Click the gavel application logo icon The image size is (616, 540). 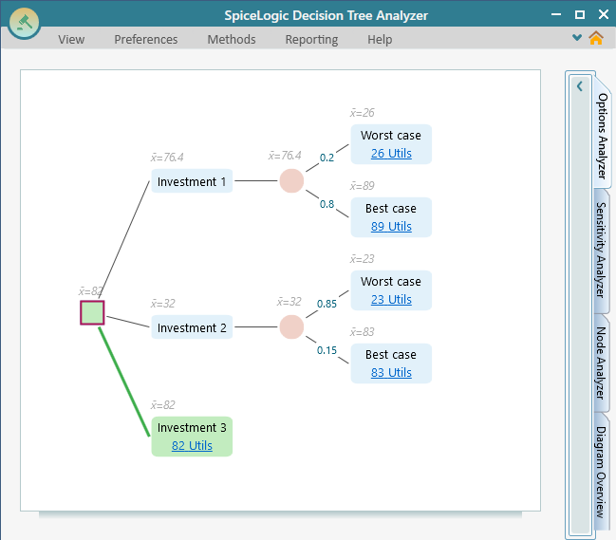(x=24, y=21)
